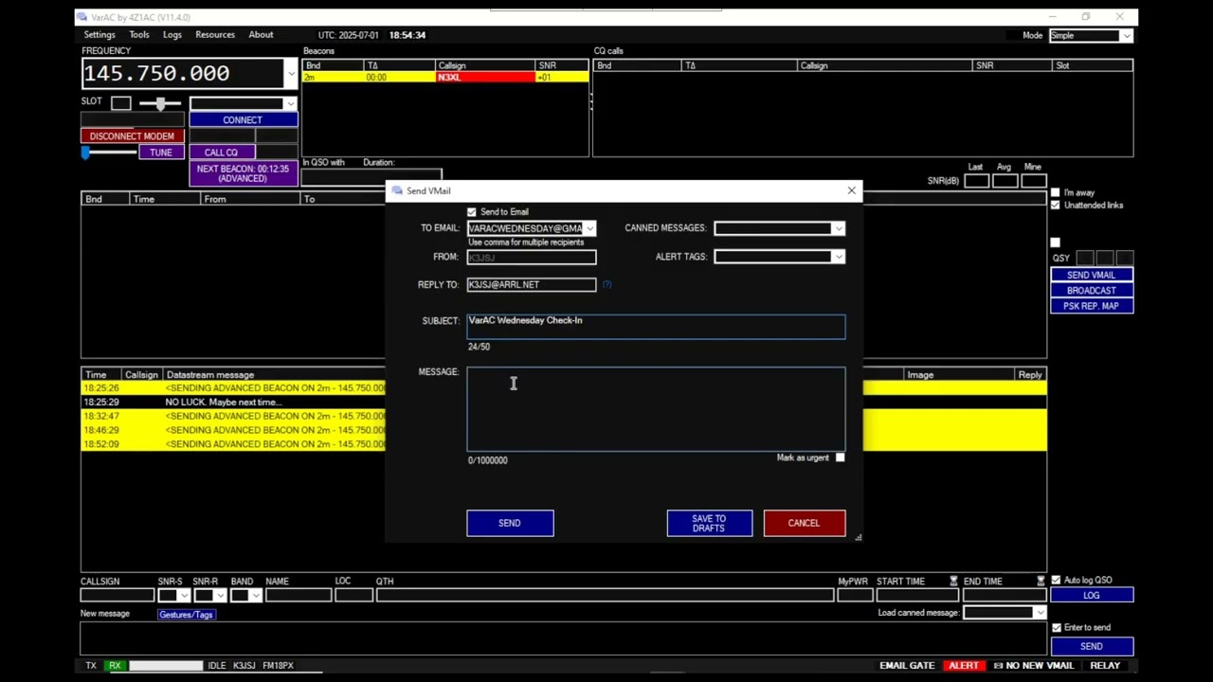Click the SEND VMAIL button
The image size is (1213, 682).
coord(1092,275)
